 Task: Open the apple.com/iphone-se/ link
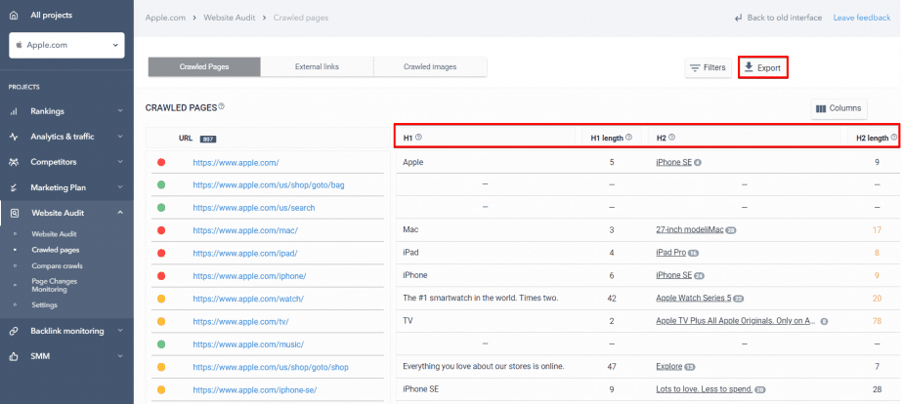pyautogui.click(x=254, y=390)
